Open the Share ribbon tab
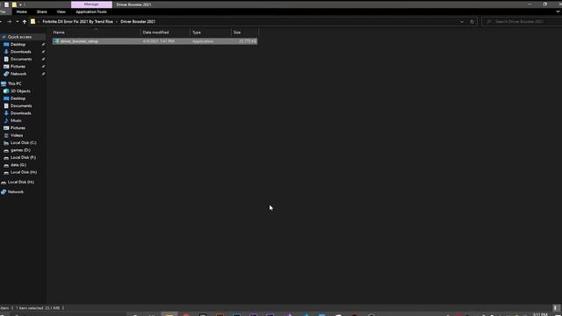 [x=41, y=11]
